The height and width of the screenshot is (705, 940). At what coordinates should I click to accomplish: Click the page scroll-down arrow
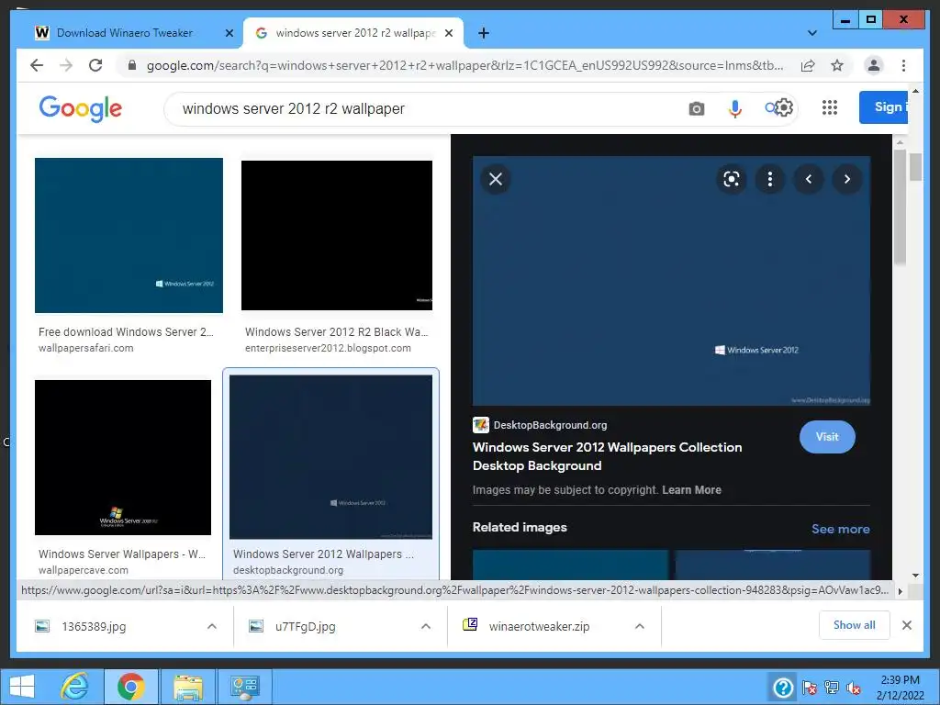coord(915,576)
